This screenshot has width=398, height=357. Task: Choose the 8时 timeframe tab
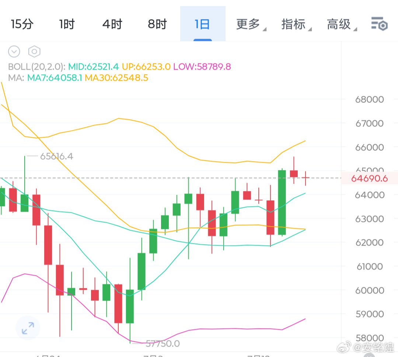(157, 24)
